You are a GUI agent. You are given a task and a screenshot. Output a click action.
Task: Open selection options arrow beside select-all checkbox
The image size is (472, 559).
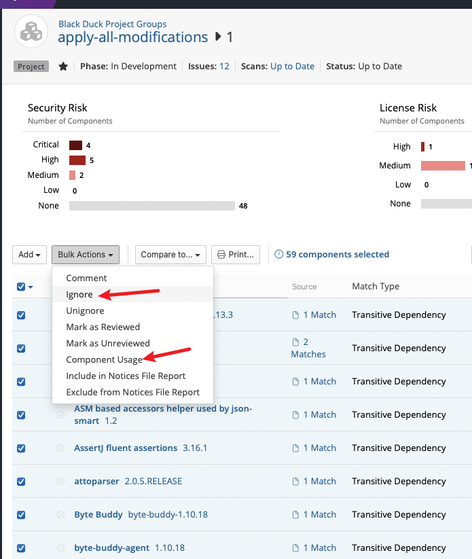pyautogui.click(x=31, y=287)
